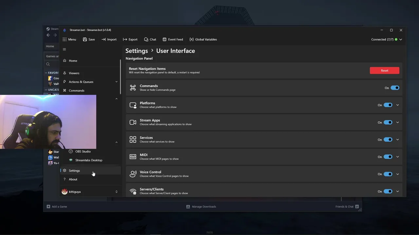Viewport: 419px width, 235px height.
Task: Click Steam Friends & Chat icon
Action: (357, 207)
